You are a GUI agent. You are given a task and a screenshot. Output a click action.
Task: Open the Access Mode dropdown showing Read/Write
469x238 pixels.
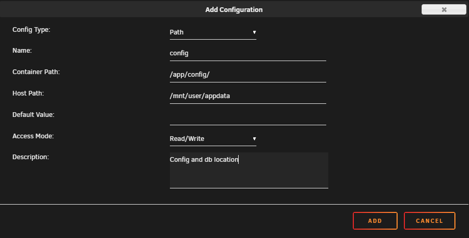pyautogui.click(x=213, y=139)
